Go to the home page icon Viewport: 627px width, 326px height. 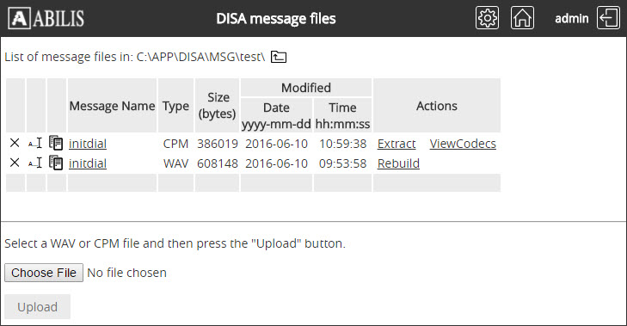[x=522, y=18]
